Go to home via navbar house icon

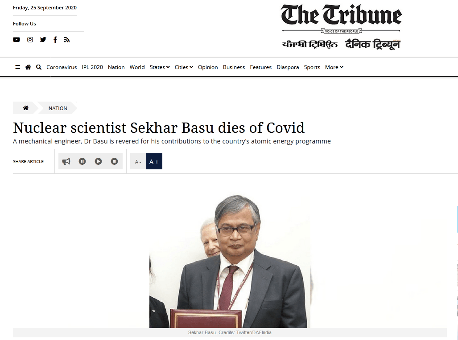coord(28,67)
